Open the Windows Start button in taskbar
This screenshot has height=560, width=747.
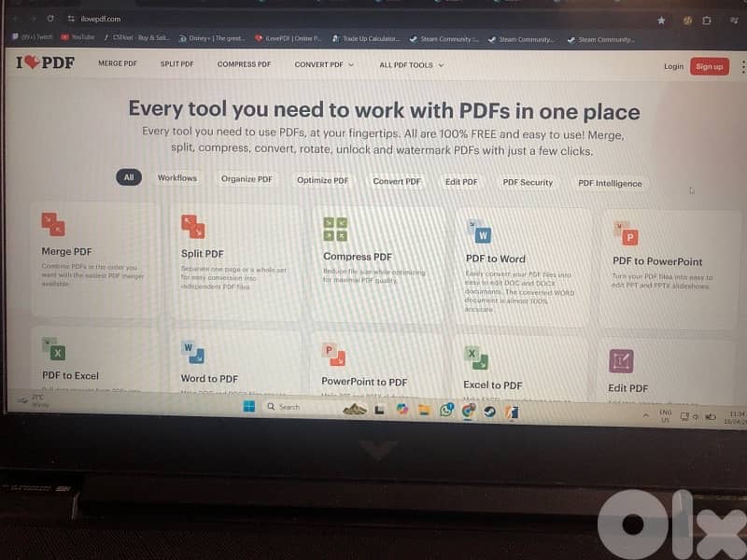(x=249, y=406)
